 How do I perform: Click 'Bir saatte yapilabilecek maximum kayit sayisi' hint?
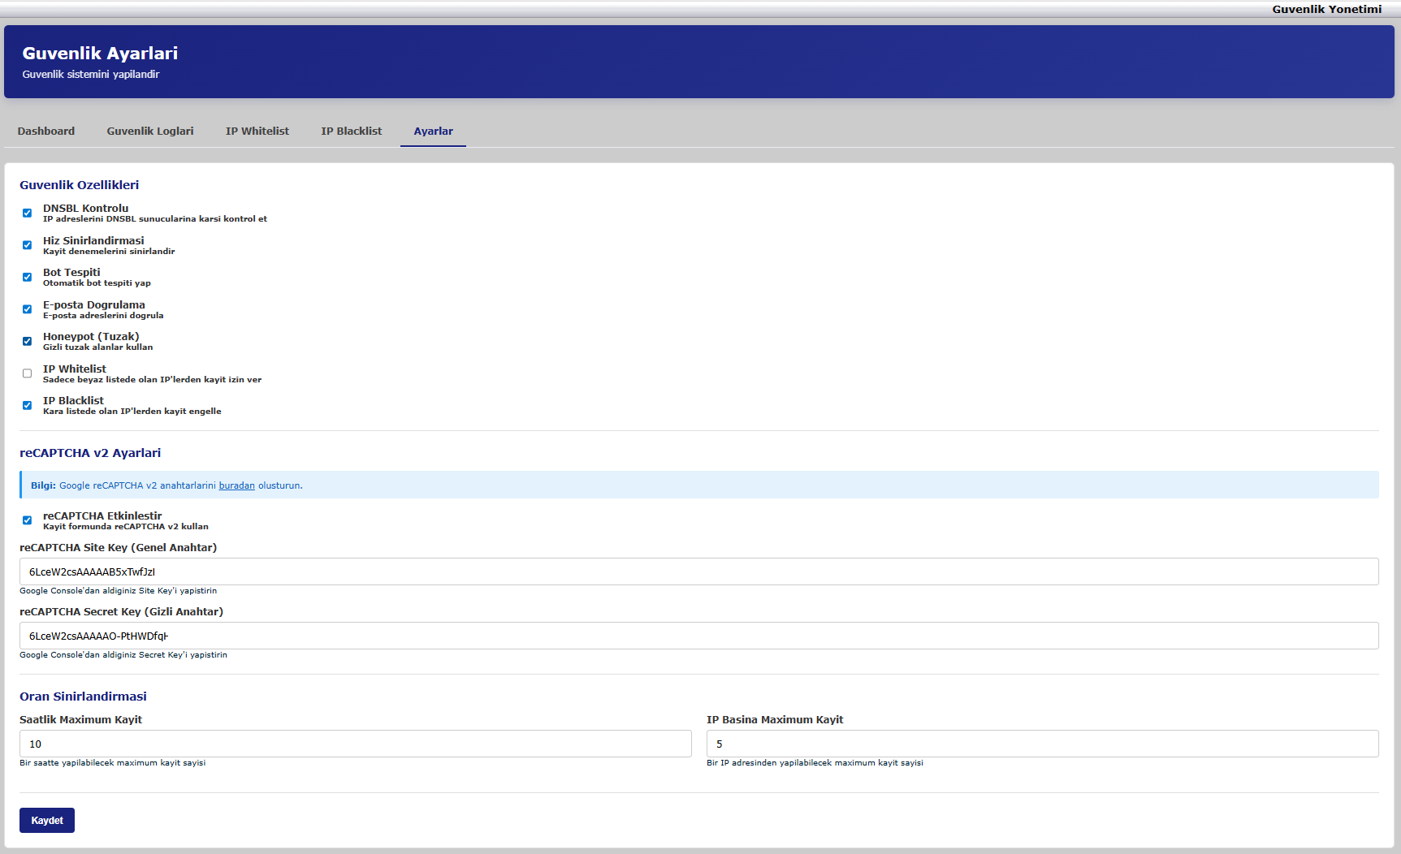point(113,763)
